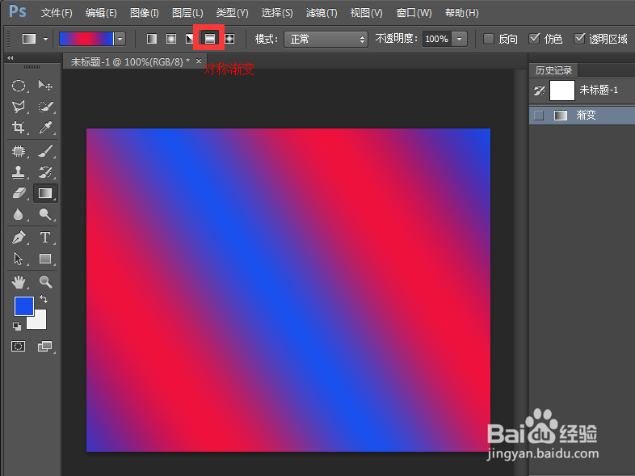Open the white background color swatch
The image size is (635, 476).
(39, 322)
